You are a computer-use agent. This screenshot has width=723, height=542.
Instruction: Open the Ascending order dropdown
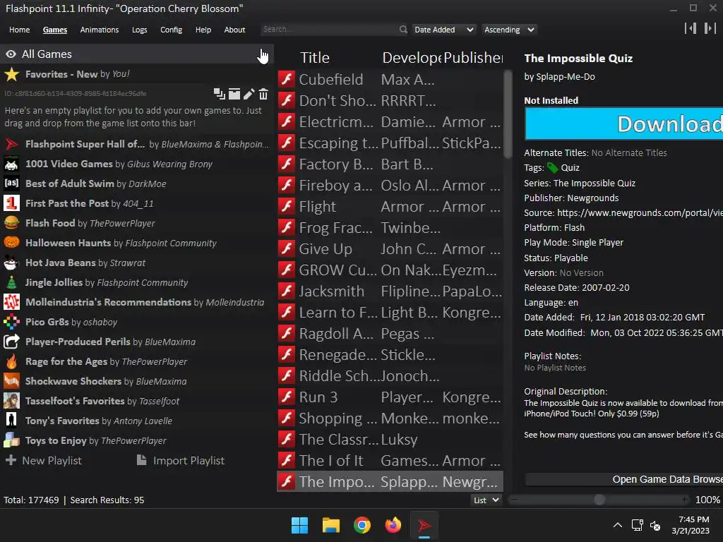509,30
